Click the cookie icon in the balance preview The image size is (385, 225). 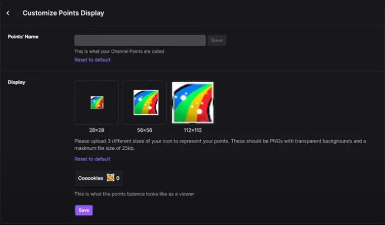(110, 178)
